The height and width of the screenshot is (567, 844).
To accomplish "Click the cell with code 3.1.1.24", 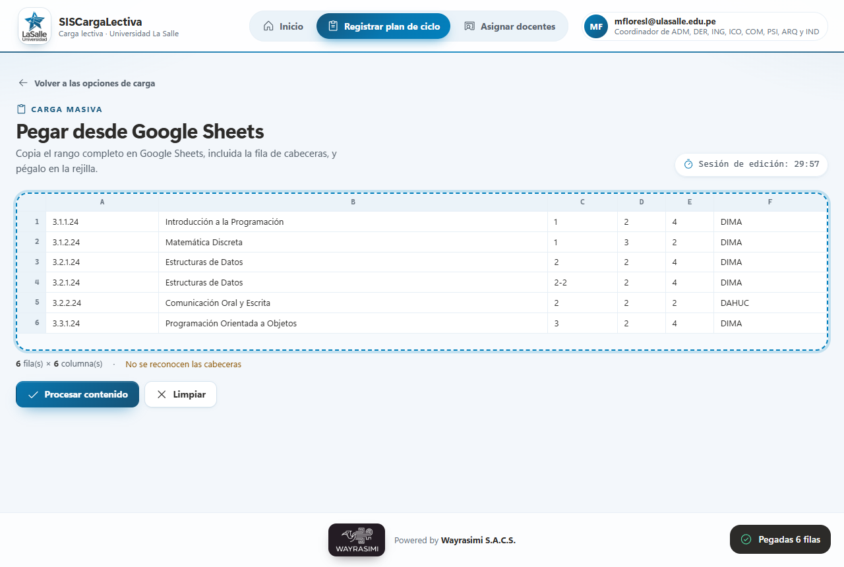I will click(x=102, y=222).
